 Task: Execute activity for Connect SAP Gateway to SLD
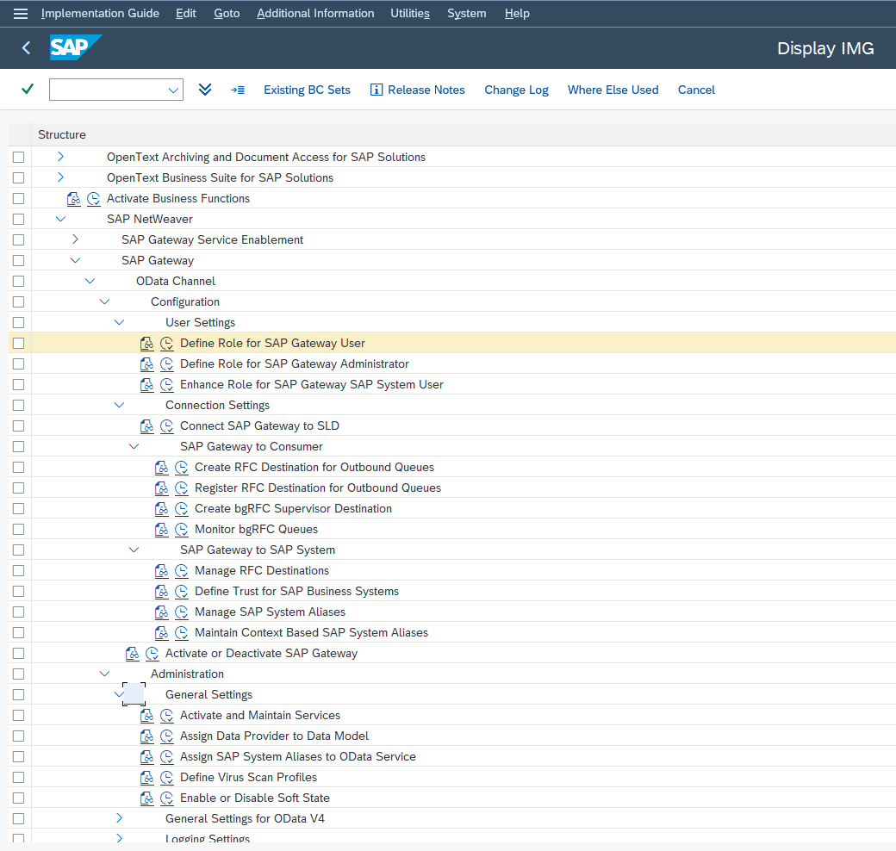point(167,426)
